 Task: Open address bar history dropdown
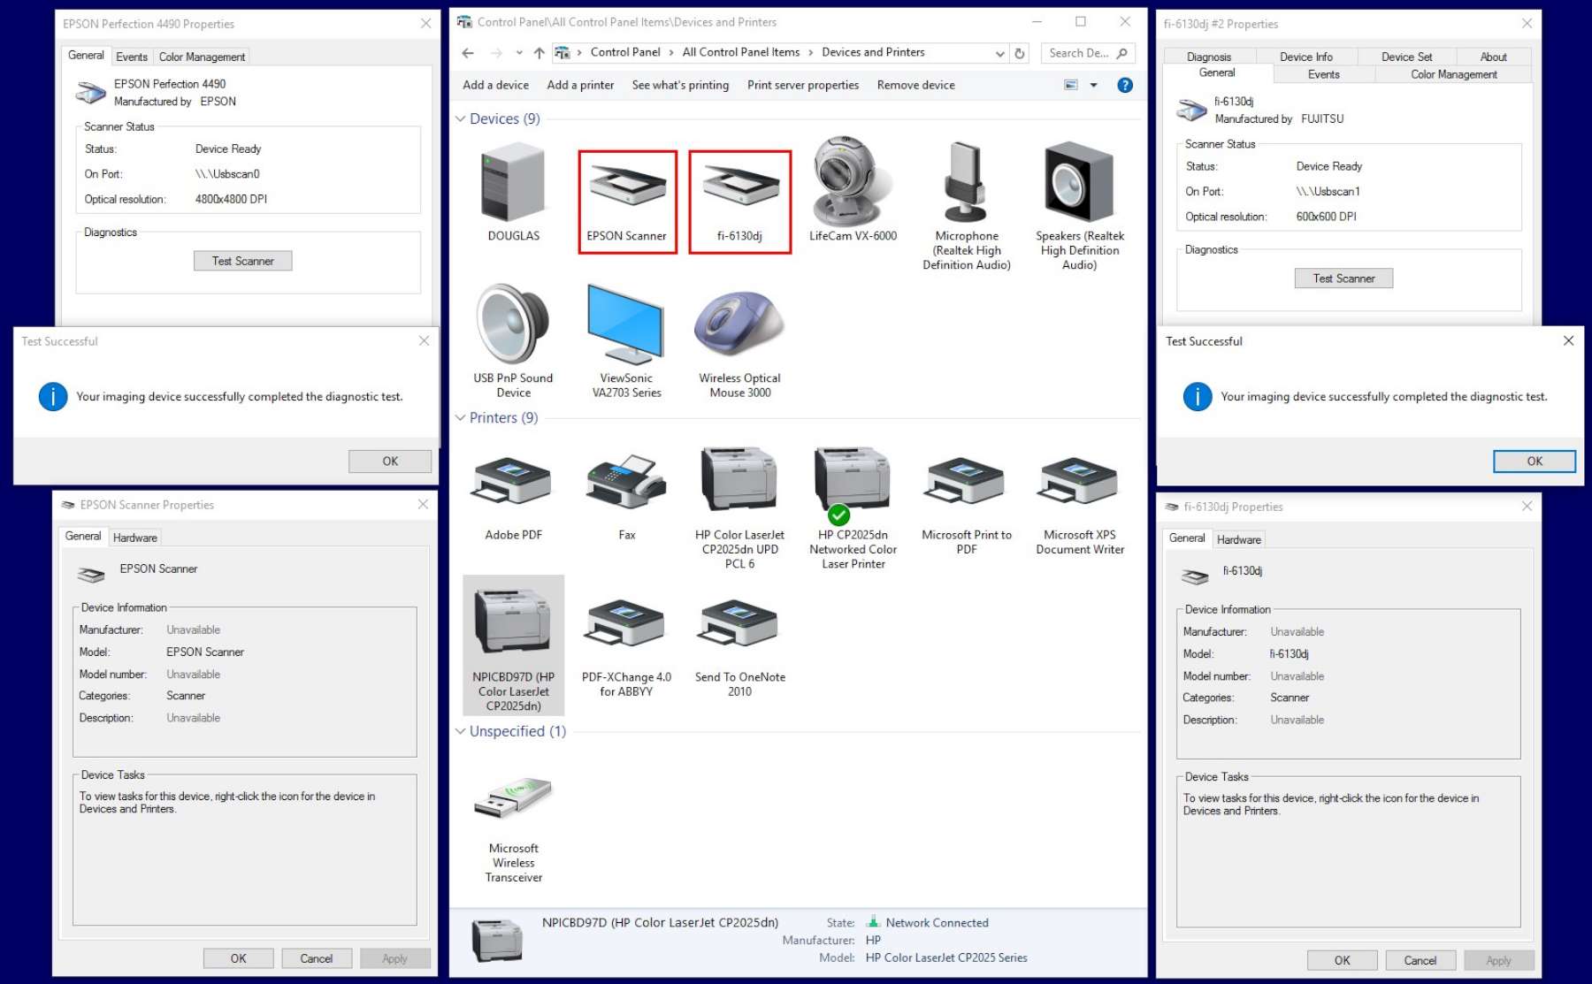[x=999, y=53]
